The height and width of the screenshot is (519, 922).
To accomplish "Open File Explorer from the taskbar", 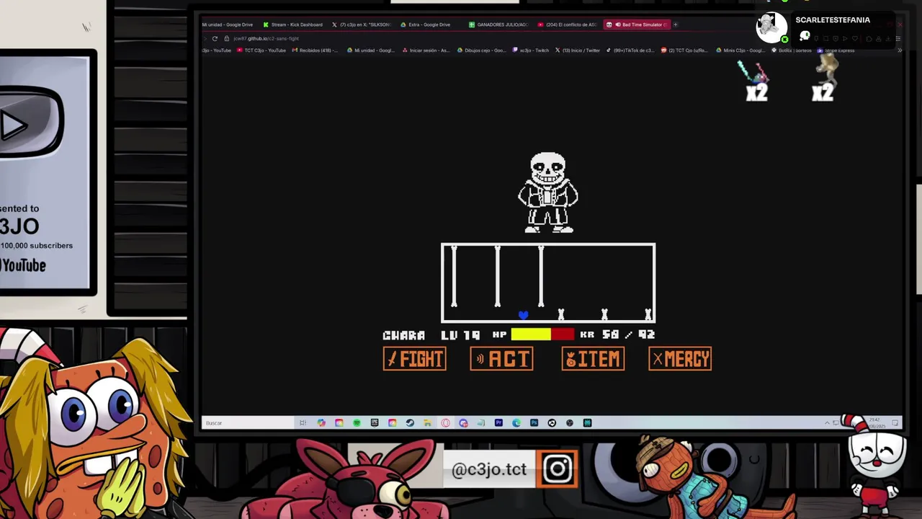I will [x=427, y=423].
